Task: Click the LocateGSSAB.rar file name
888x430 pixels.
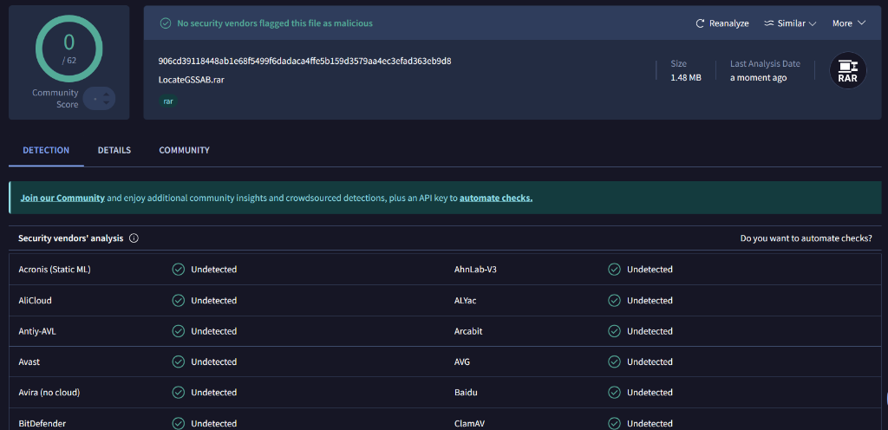Action: click(x=192, y=80)
